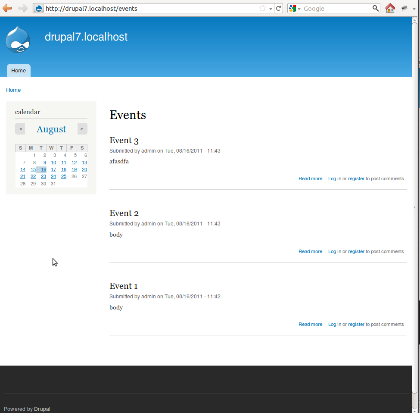Click the browser forward arrow
This screenshot has height=413, width=420.
pos(23,8)
